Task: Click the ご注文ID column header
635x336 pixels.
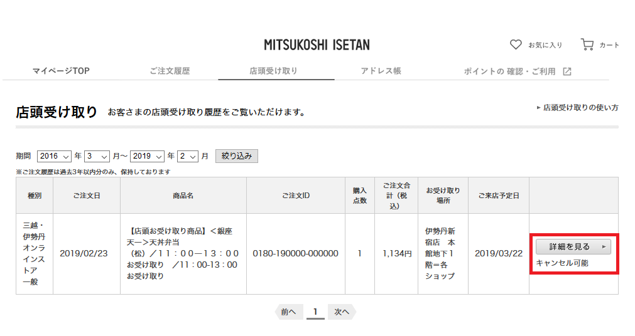Action: (x=296, y=196)
